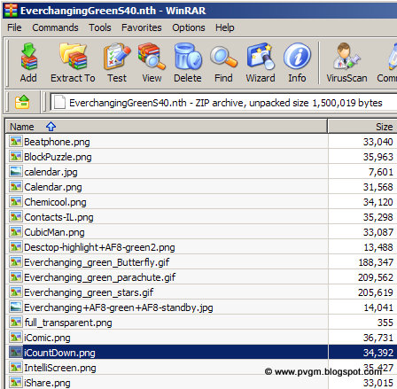The width and height of the screenshot is (397, 389).
Task: Click size value 13,488
Action: coord(378,247)
